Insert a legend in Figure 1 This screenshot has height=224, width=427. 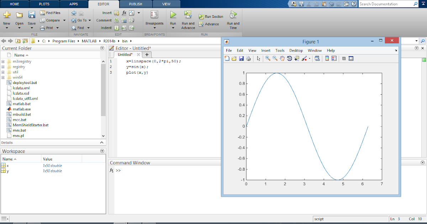coord(334,58)
